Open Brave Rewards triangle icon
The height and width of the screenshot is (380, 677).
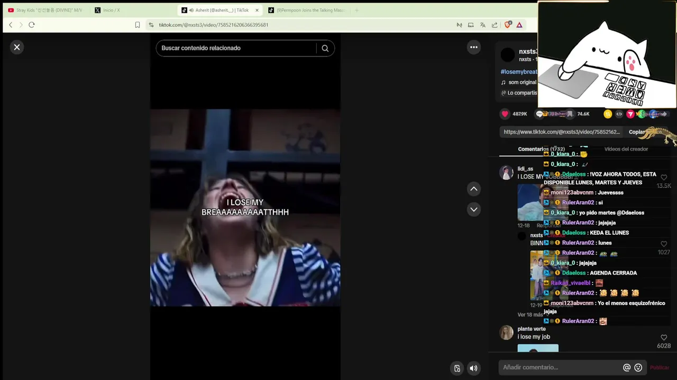point(519,25)
